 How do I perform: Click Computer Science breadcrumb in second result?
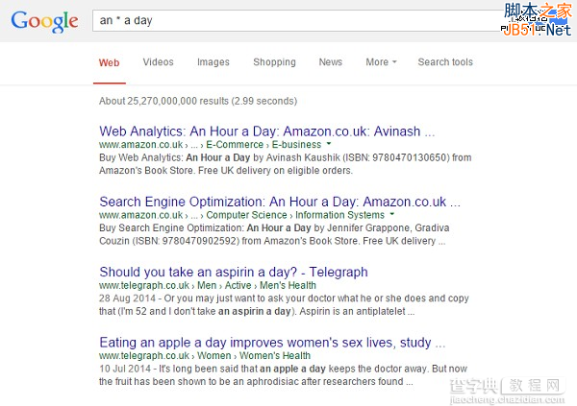coord(246,215)
